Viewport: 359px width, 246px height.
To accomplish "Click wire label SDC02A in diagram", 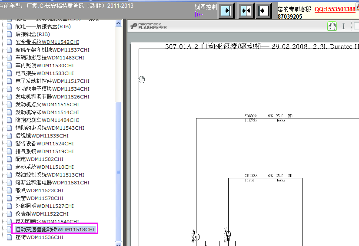I will click(x=251, y=116).
